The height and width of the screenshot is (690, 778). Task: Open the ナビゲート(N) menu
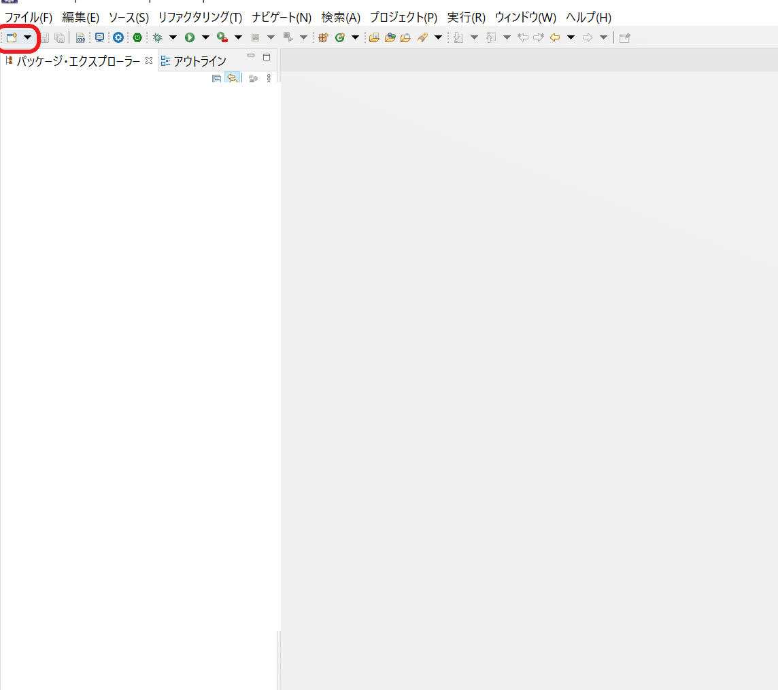(282, 18)
